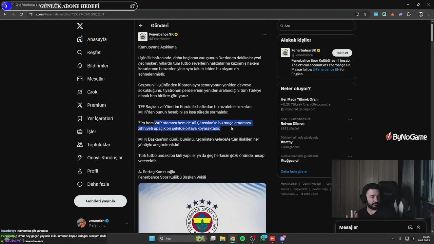Viewport: 434px width, 244px height.
Task: Open account options next to umurafan
Action: pos(128,223)
